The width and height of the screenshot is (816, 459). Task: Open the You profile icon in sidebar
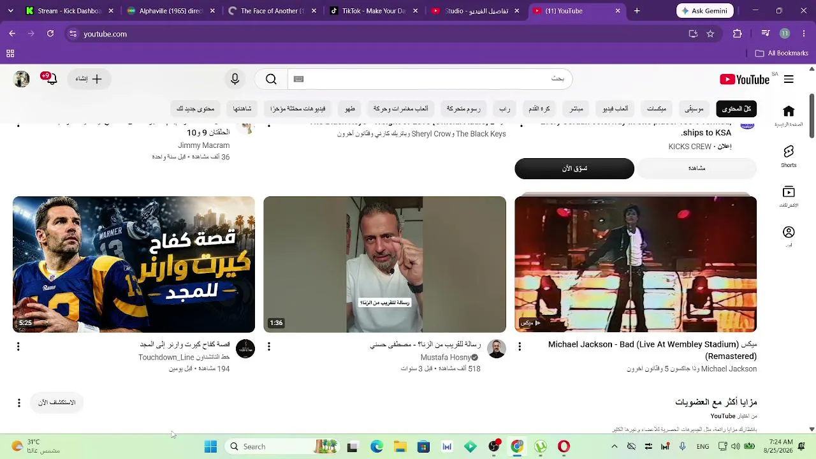coord(789,237)
